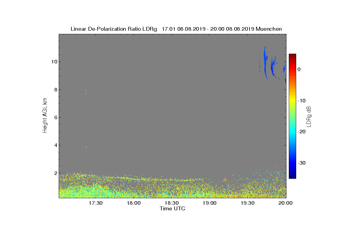Click the height tick label 2
Screen dimensions: 354x236
tap(55, 173)
